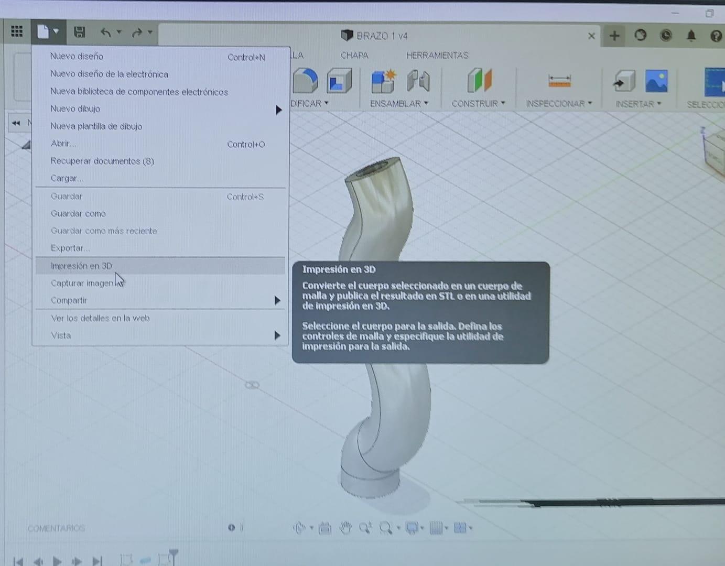Click the Orbit navigation icon
725x566 pixels.
pyautogui.click(x=299, y=528)
